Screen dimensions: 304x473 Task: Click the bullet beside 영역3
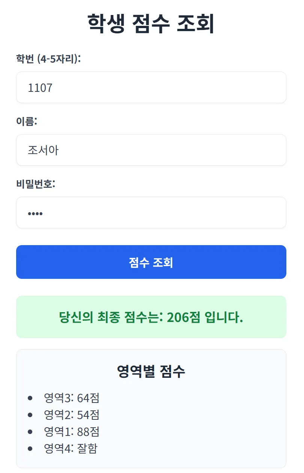(x=30, y=398)
